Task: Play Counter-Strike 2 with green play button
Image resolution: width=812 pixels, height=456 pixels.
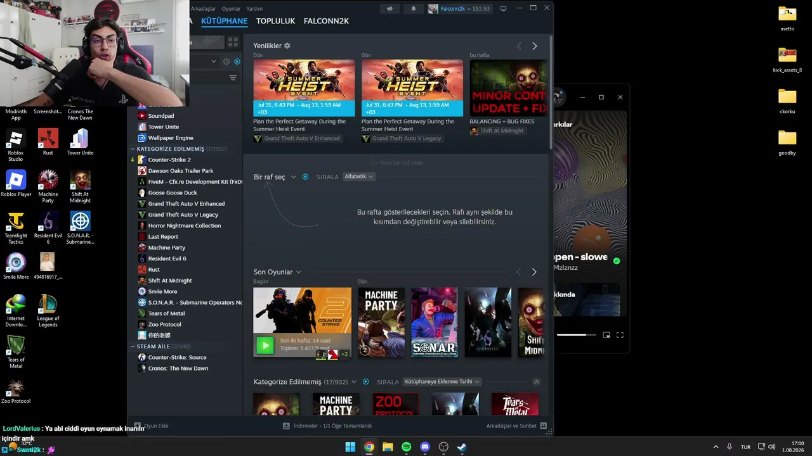Action: (265, 345)
